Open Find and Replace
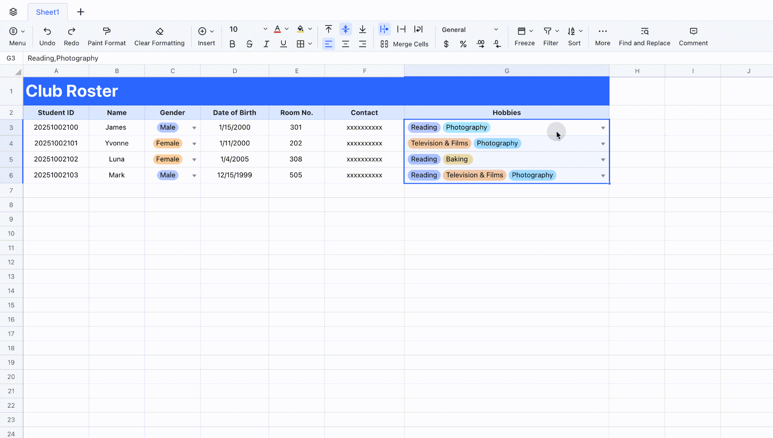Image resolution: width=773 pixels, height=438 pixels. pyautogui.click(x=644, y=36)
